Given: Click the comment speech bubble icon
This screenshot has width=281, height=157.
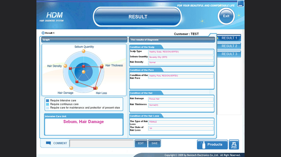Looking at the screenshot, I should tap(48, 143).
